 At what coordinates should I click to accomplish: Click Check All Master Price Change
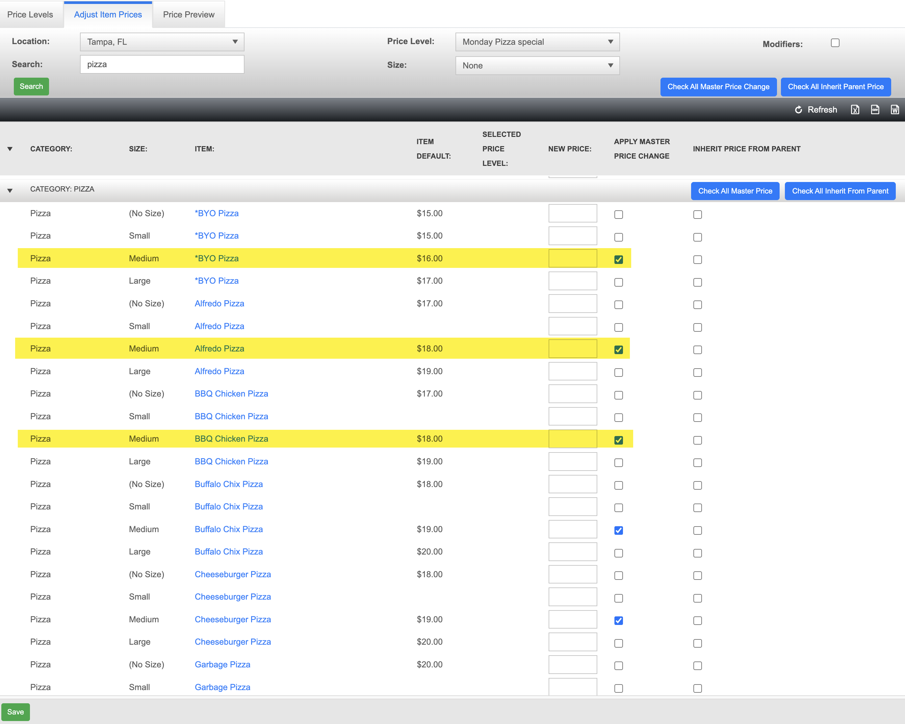[x=718, y=87]
